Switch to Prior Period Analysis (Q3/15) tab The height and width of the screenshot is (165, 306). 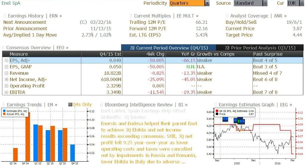tap(260, 48)
